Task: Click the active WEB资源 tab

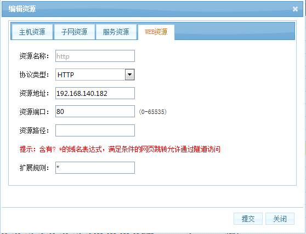Action: [156, 32]
